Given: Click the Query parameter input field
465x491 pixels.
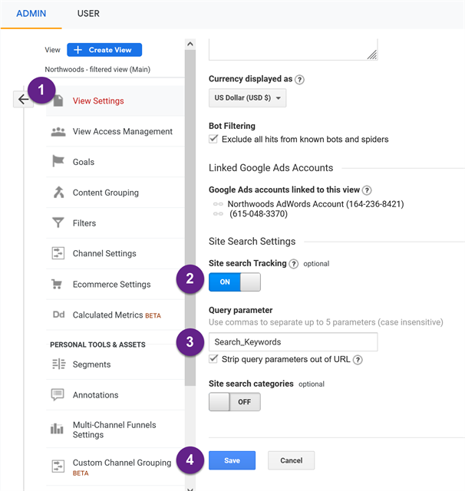Looking at the screenshot, I should point(293,342).
